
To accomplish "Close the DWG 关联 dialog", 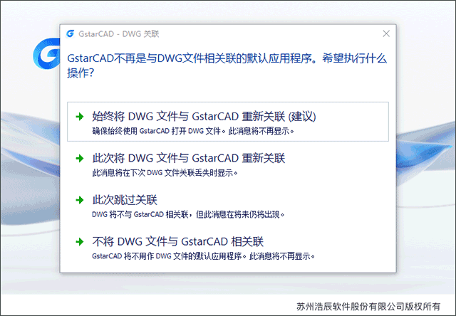I will click(386, 33).
